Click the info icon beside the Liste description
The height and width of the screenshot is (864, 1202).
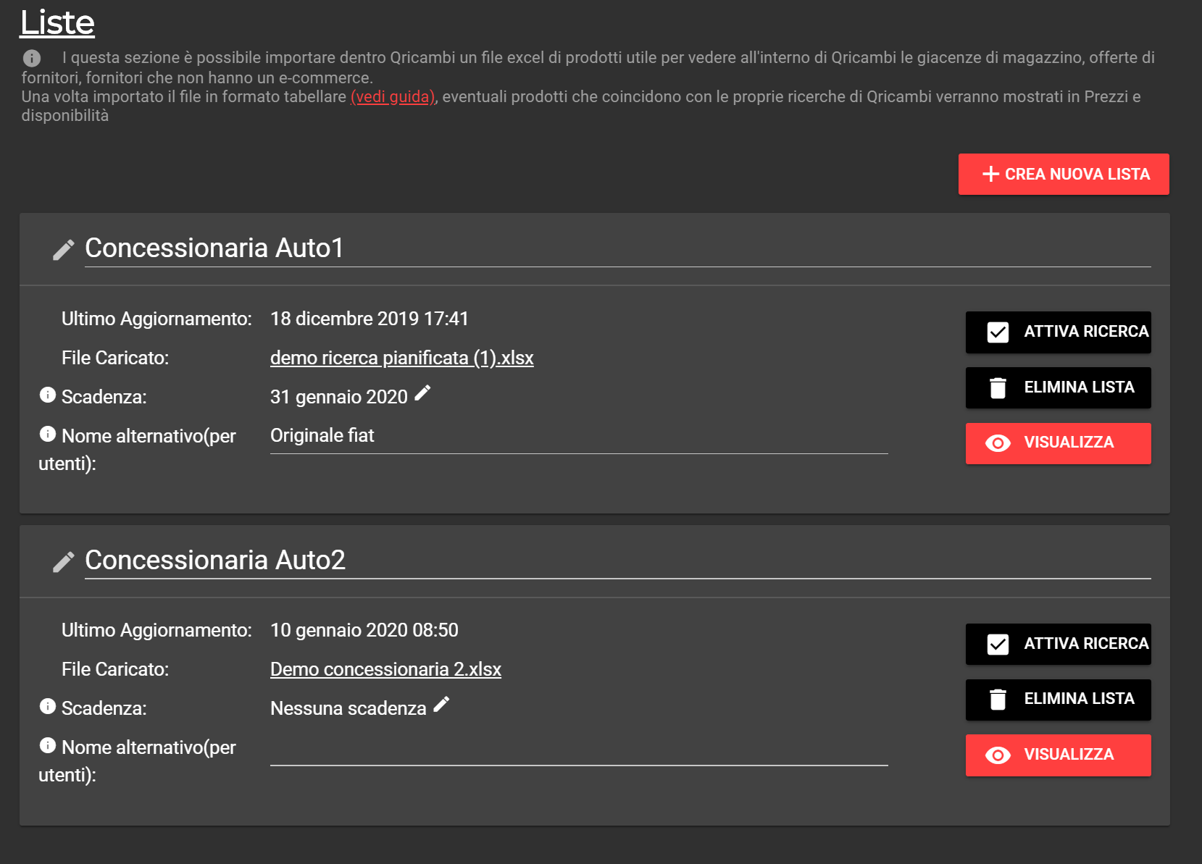[x=31, y=58]
